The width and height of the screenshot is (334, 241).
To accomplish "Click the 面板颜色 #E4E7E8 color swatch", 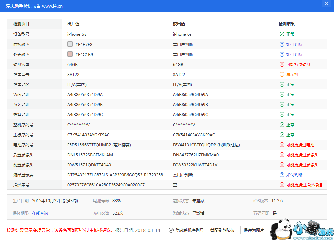I will [70, 44].
